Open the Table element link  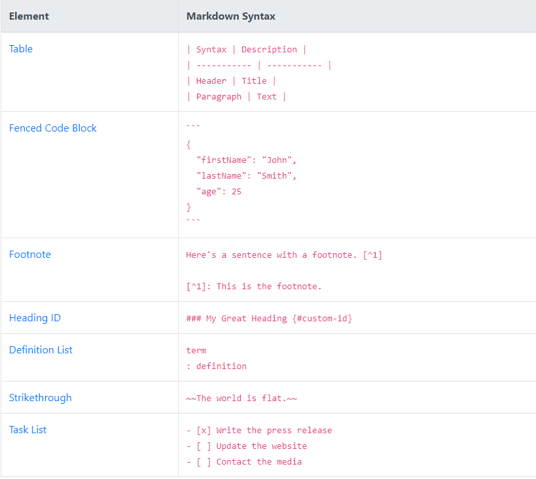coord(21,49)
